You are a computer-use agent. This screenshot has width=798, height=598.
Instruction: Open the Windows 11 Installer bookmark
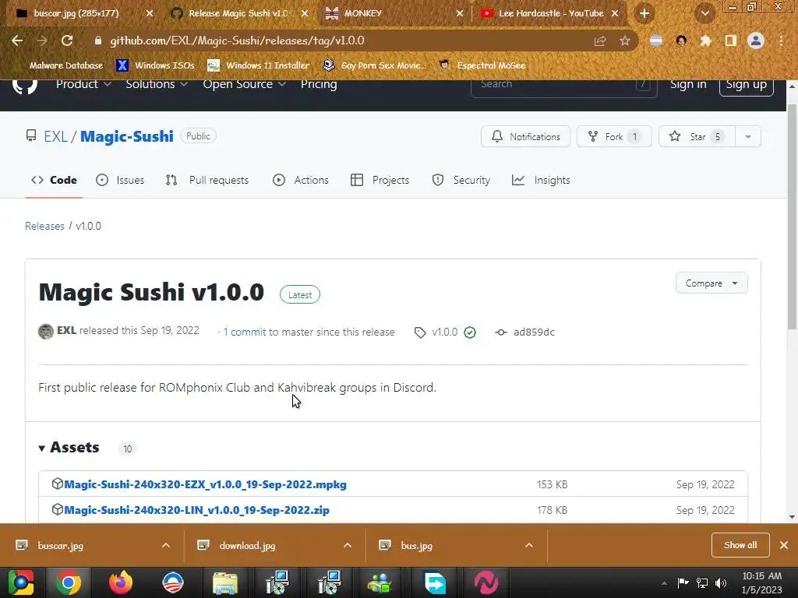coord(259,65)
